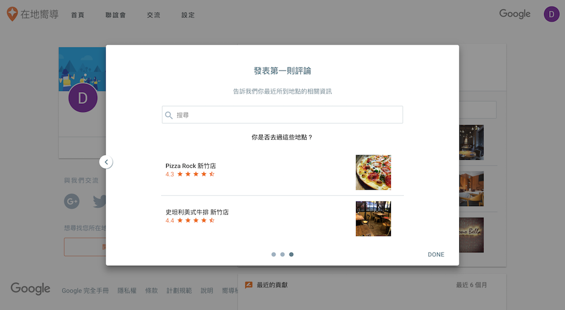Screen dimensions: 565x310
Task: Go back with the left chevron arrow
Action: 106,162
